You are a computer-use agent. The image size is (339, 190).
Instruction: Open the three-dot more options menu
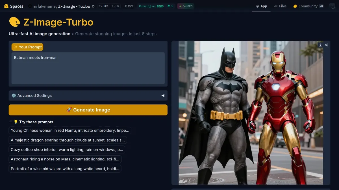pyautogui.click(x=332, y=6)
